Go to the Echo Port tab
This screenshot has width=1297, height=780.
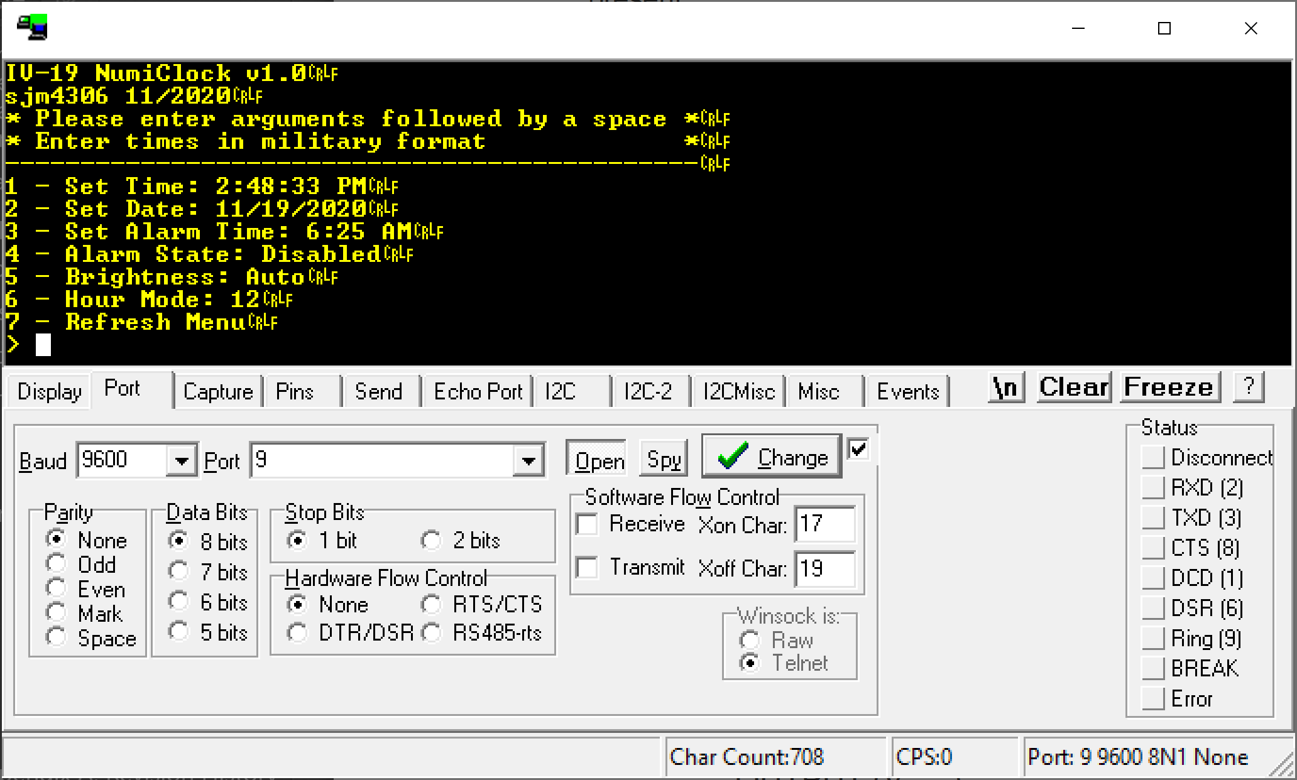(x=478, y=391)
